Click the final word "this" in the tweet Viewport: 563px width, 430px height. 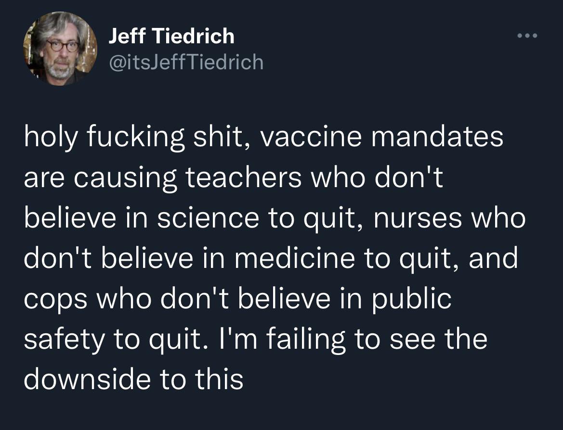[219, 379]
